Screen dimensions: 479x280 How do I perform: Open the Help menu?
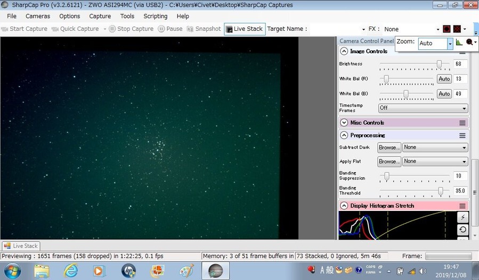click(183, 16)
